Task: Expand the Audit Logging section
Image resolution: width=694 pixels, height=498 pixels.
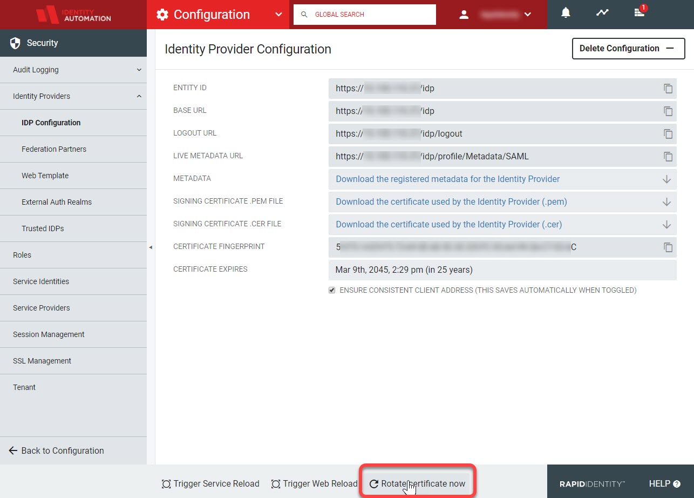Action: tap(73, 70)
